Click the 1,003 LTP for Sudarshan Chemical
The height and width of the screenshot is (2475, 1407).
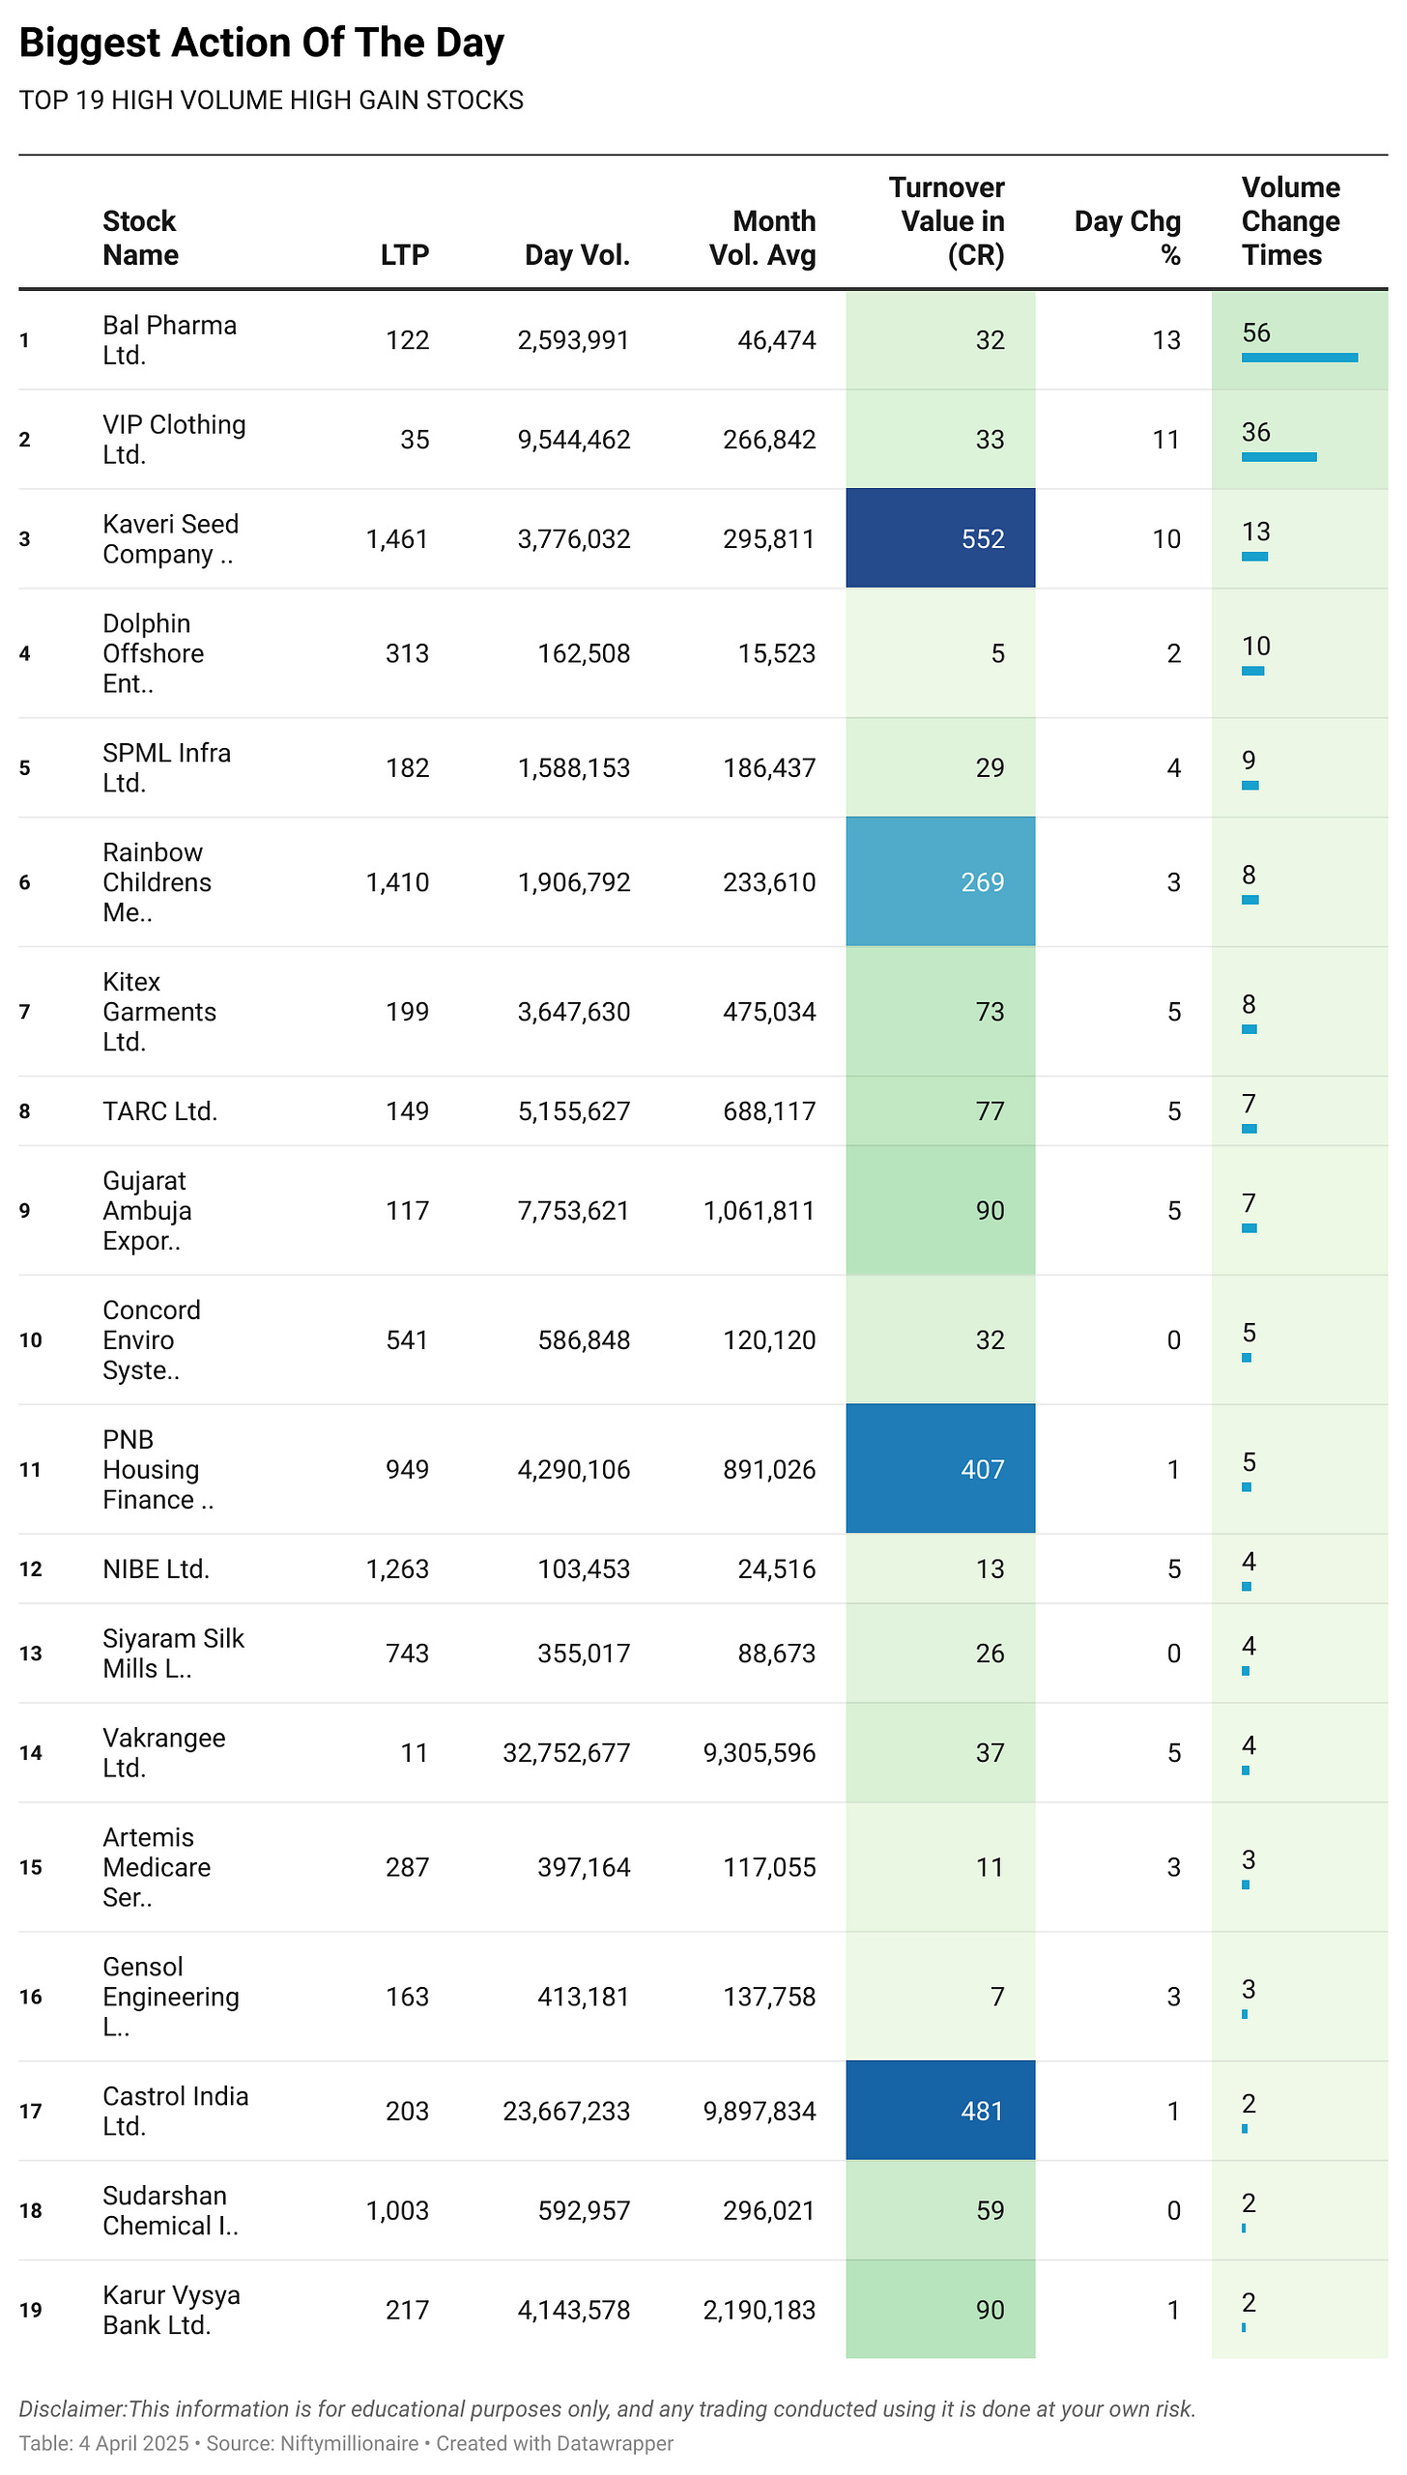pos(397,2211)
